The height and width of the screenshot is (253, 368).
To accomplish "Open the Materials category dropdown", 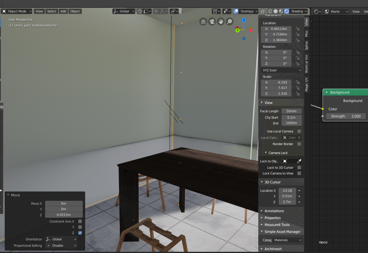I will [x=287, y=240].
